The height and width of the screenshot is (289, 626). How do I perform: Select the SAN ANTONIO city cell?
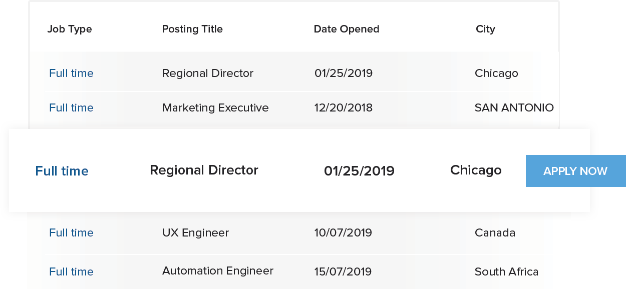tap(514, 107)
